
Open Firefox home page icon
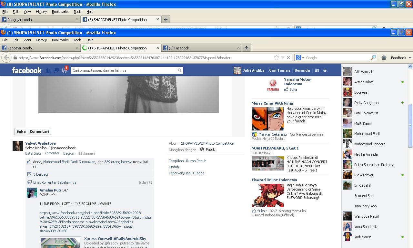tap(384, 57)
